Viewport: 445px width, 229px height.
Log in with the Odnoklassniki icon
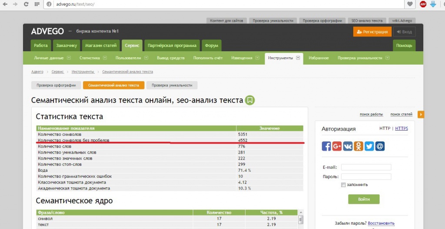pos(359,146)
